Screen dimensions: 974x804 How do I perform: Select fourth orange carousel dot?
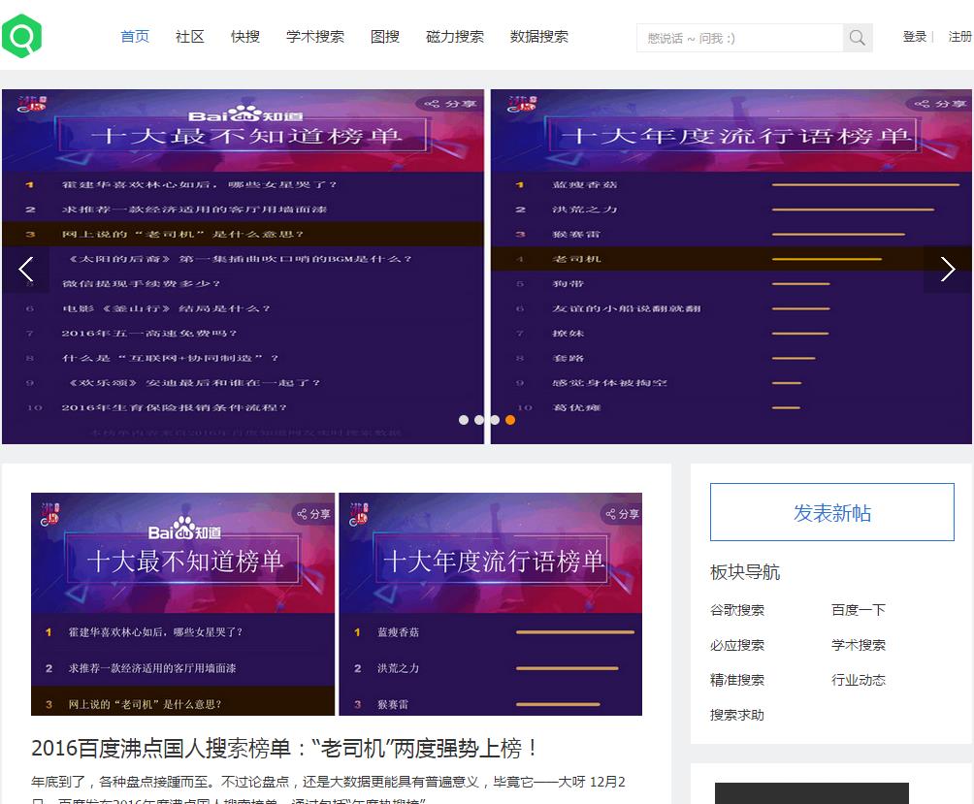click(510, 420)
